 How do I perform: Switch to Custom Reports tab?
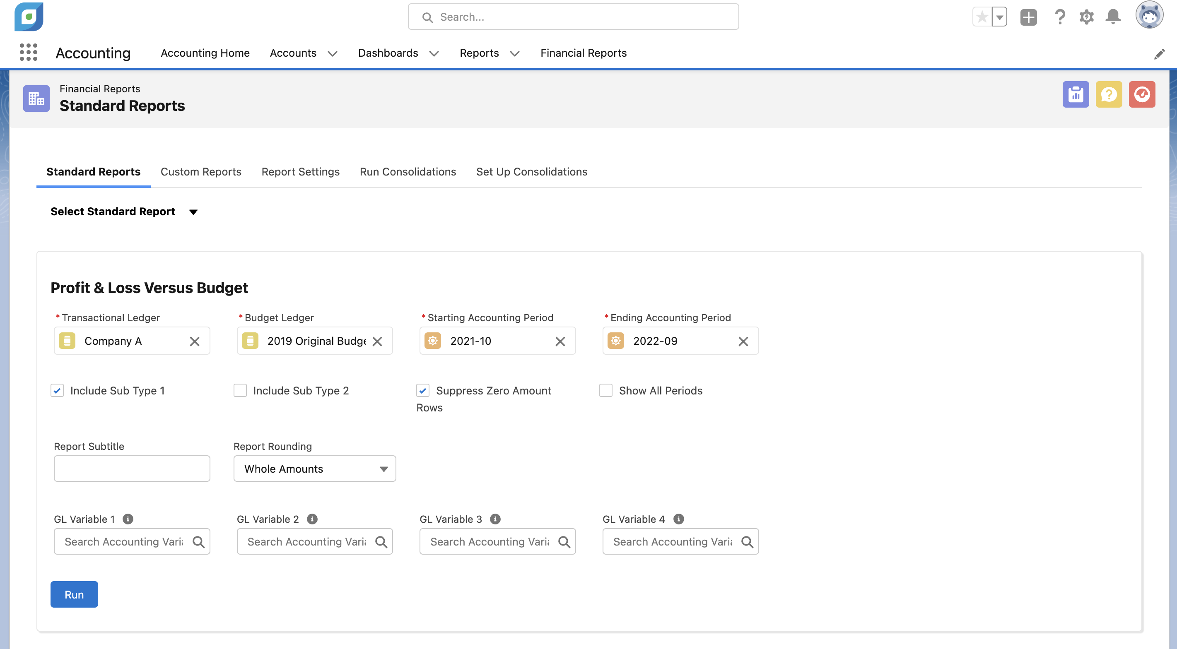point(200,172)
